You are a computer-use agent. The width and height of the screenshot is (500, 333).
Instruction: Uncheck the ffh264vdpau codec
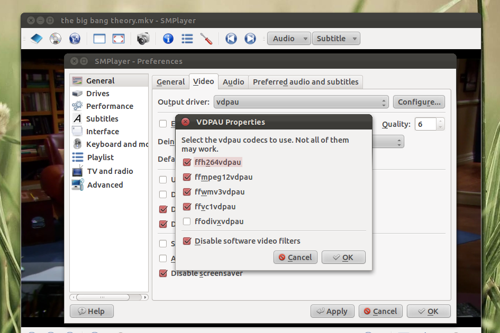coord(187,162)
